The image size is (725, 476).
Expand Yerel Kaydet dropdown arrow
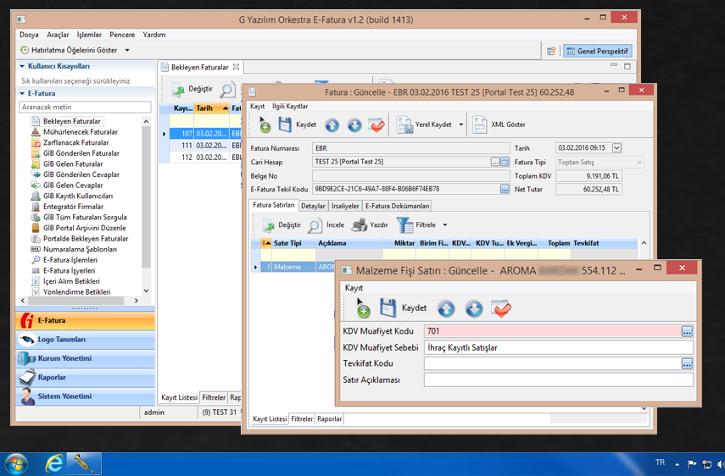460,125
